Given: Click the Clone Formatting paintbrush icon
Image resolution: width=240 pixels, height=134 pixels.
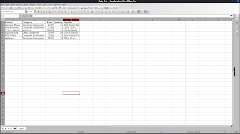Looking at the screenshot, I should point(37,8).
